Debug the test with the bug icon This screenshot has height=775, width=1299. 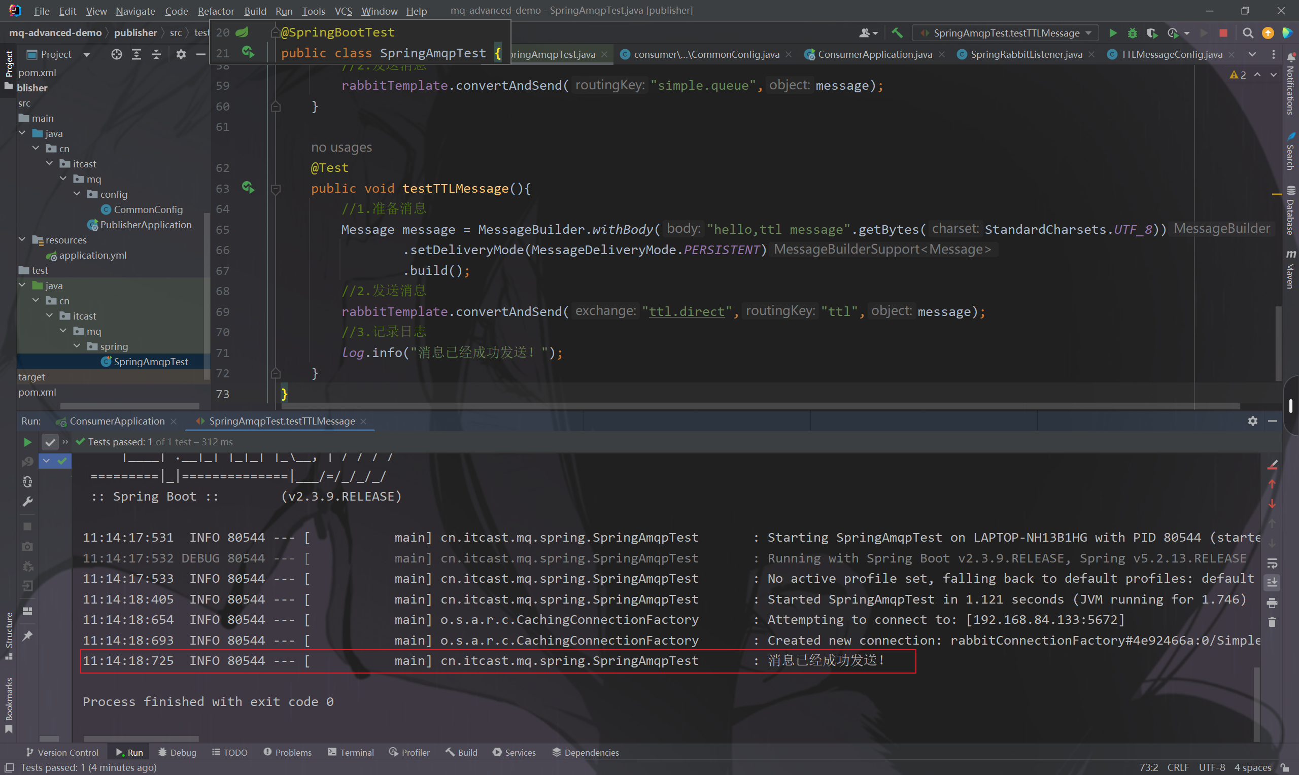pos(1133,33)
